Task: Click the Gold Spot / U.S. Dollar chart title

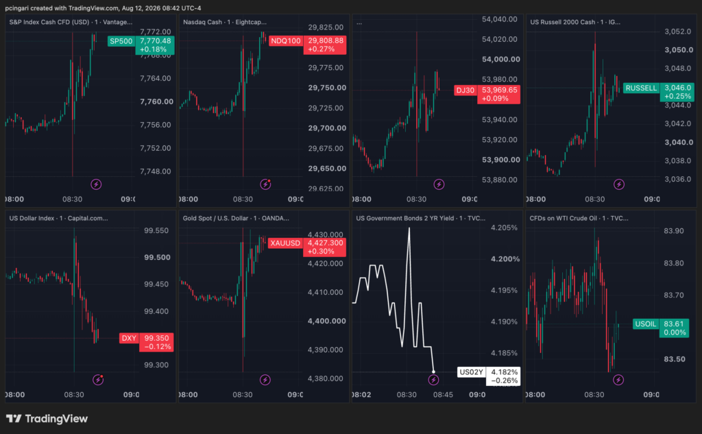Action: (236, 218)
